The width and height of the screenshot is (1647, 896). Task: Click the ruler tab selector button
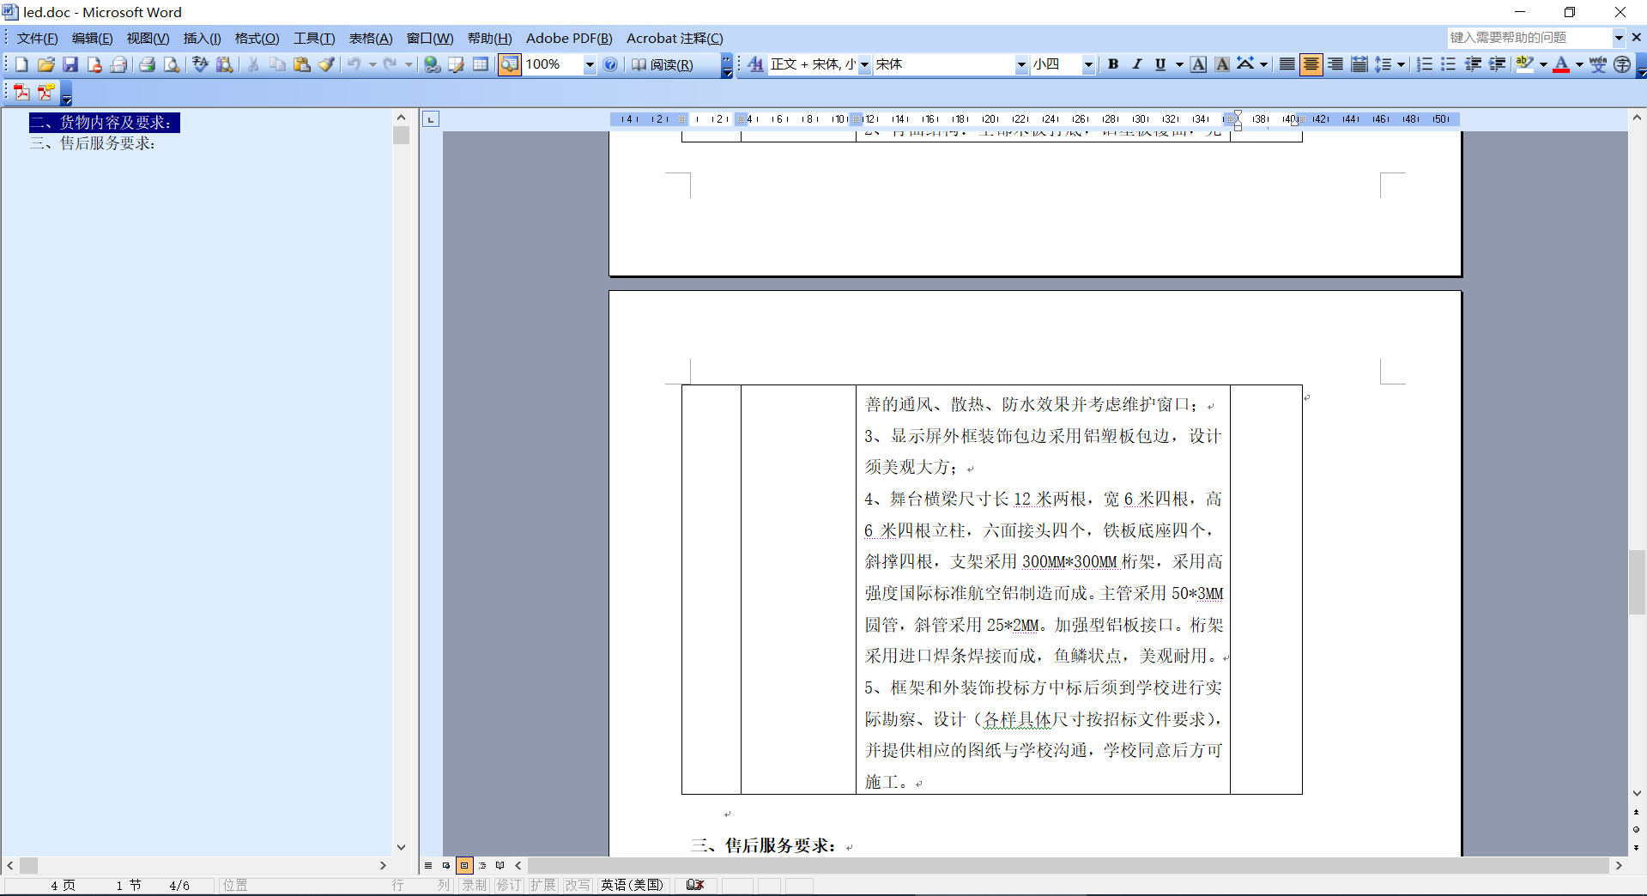pyautogui.click(x=431, y=119)
